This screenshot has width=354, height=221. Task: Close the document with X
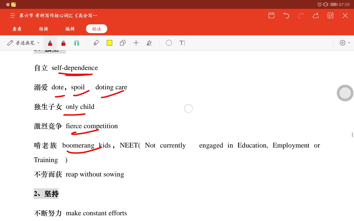(345, 15)
